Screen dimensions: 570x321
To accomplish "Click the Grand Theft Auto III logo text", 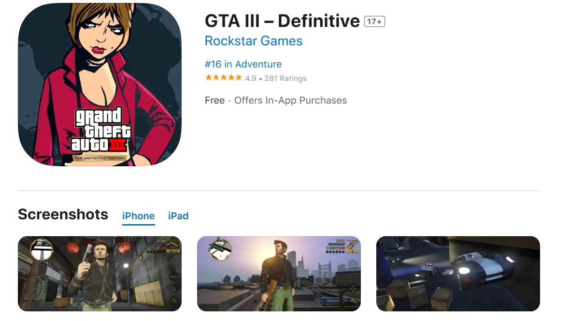I will pyautogui.click(x=100, y=130).
